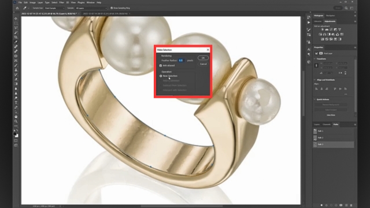Add a Brightness/Contrast adjustment
This screenshot has width=370, height=208.
pos(323,29)
